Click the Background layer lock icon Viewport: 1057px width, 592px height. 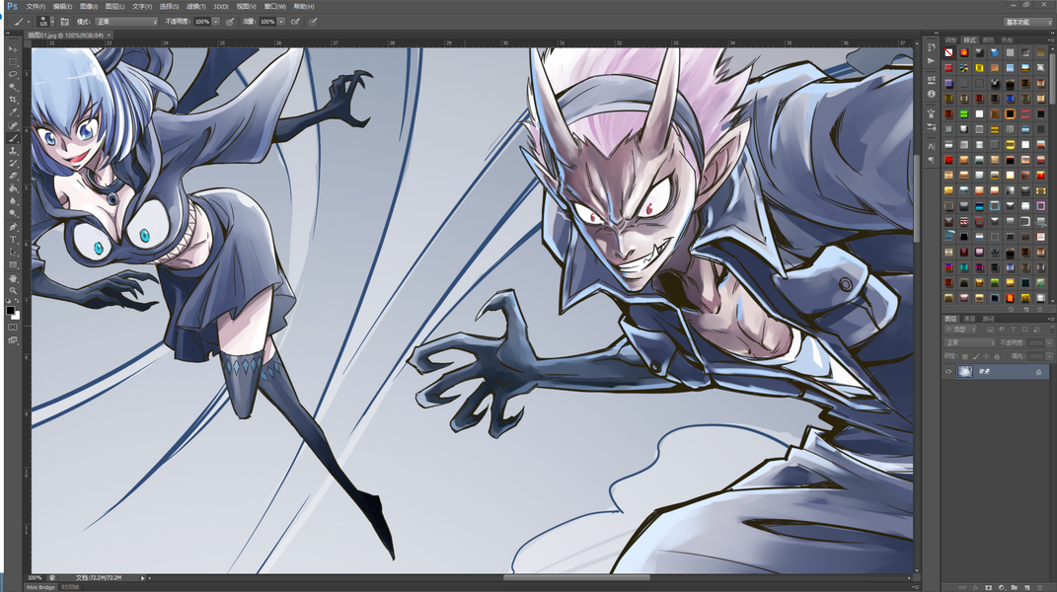pyautogui.click(x=1039, y=372)
